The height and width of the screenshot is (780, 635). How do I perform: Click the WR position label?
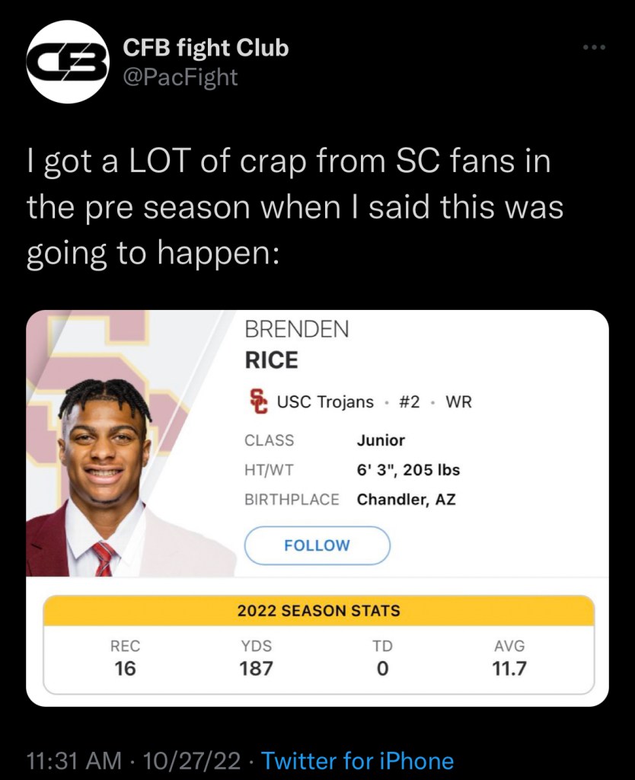coord(458,401)
